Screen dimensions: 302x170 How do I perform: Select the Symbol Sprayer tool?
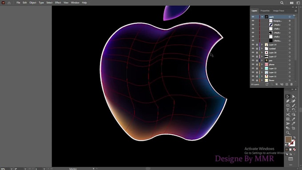click(x=288, y=123)
